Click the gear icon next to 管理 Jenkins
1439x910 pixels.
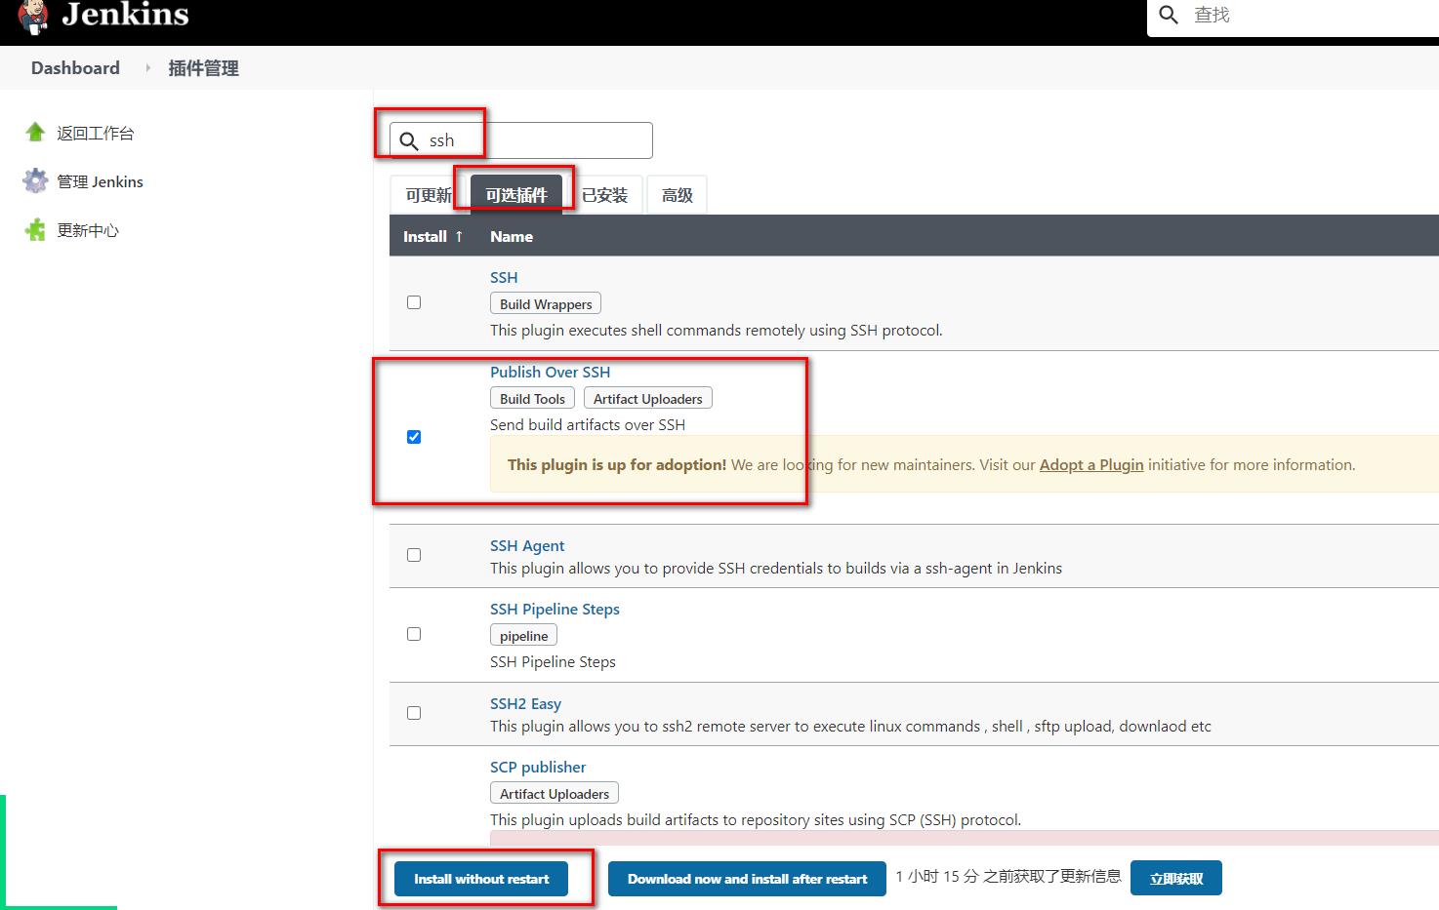coord(35,180)
